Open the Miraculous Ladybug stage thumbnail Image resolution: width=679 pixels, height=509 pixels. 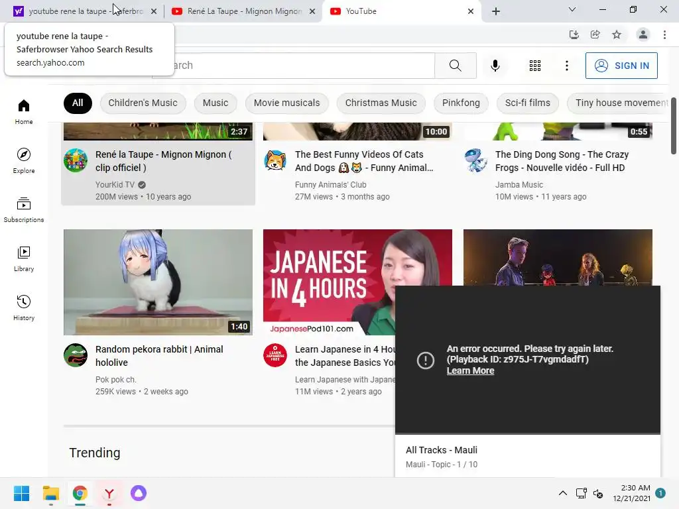(x=558, y=257)
